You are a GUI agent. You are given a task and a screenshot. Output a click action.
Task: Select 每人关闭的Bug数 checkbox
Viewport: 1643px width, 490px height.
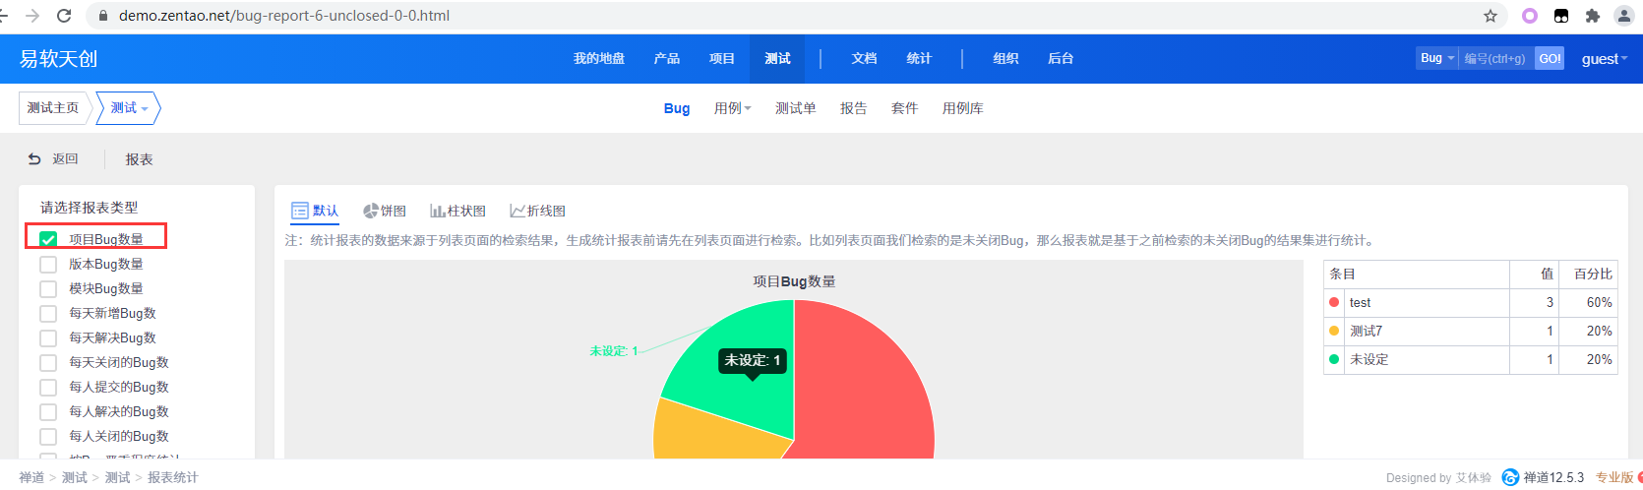coord(48,436)
